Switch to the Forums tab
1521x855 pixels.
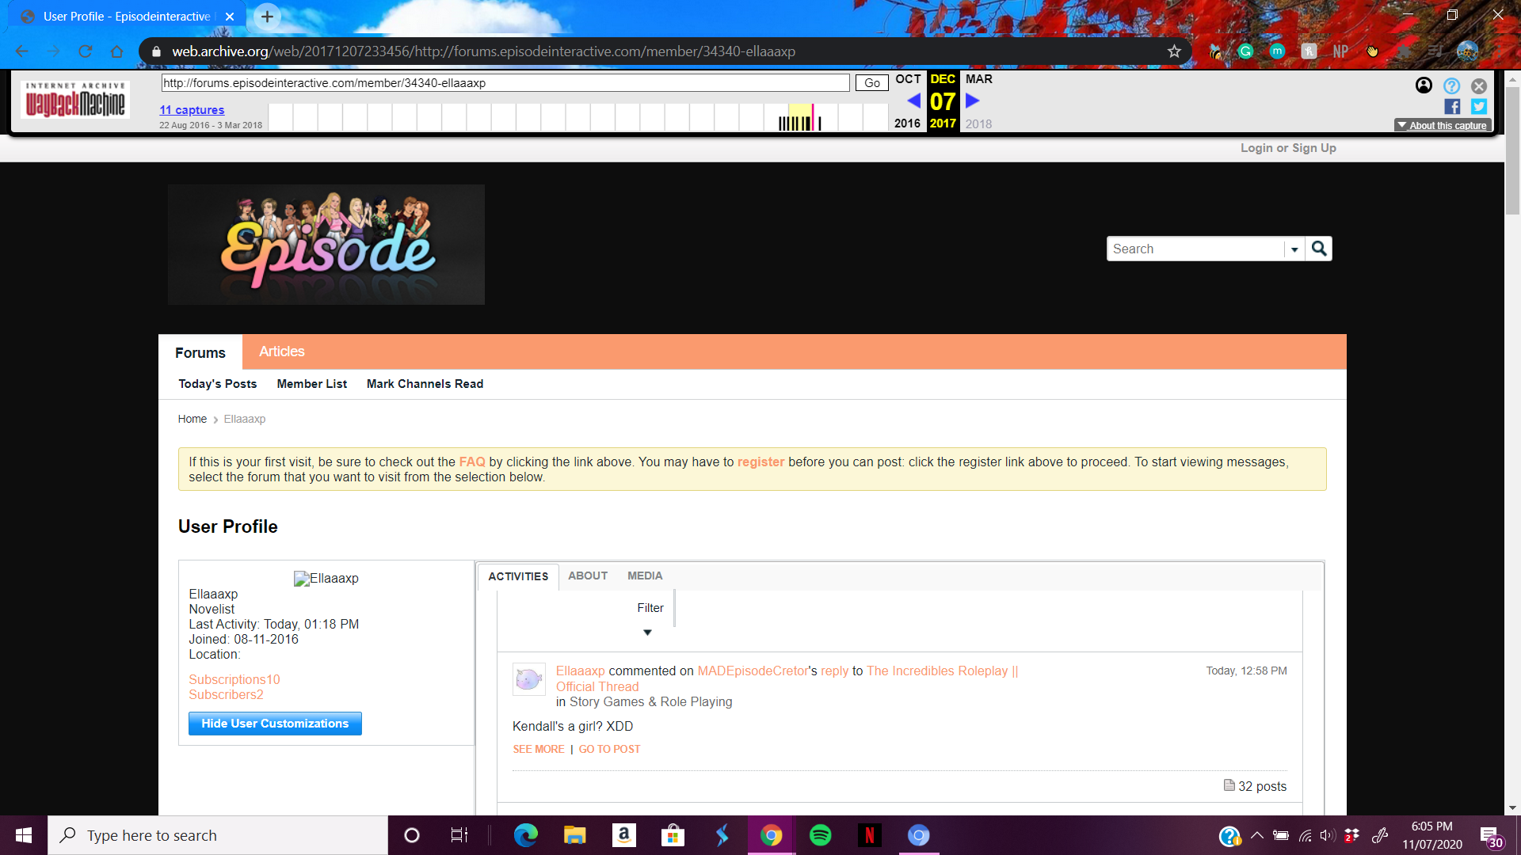200,352
